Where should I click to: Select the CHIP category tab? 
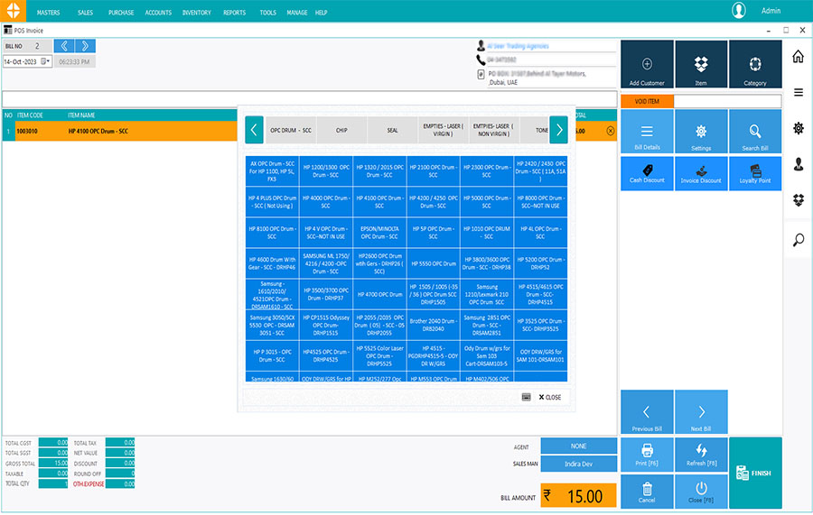[x=341, y=130]
